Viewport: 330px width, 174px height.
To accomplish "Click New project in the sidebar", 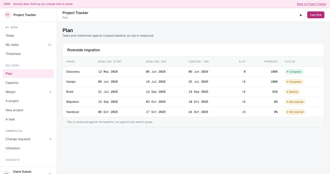I will (28, 110).
